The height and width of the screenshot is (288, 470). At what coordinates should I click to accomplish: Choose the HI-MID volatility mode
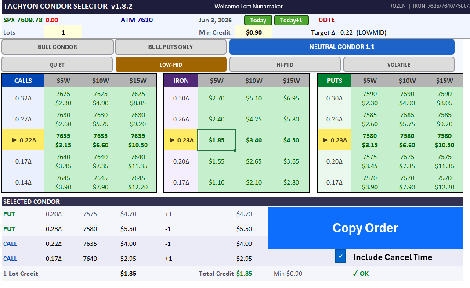point(285,64)
